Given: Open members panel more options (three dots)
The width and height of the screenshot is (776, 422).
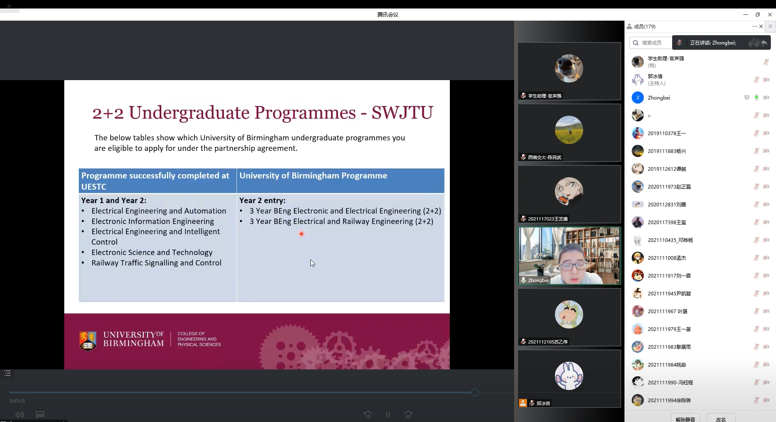Looking at the screenshot, I should click(754, 26).
